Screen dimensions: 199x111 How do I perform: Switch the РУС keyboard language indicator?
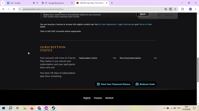[x=179, y=108]
